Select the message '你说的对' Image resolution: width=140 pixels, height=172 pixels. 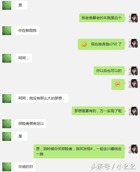25,167
